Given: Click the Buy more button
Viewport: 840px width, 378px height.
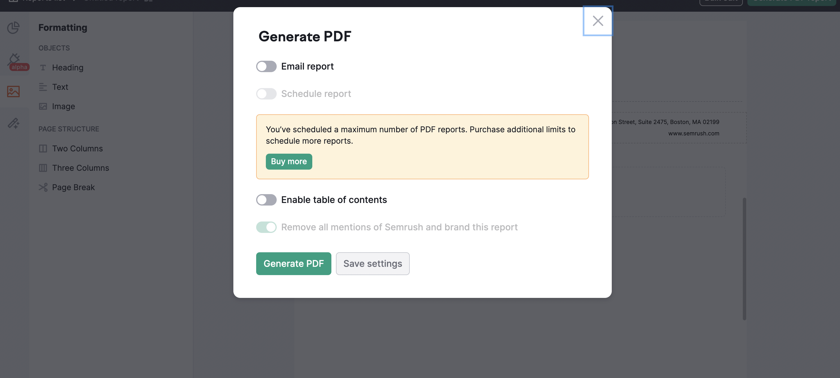Looking at the screenshot, I should click(x=289, y=161).
